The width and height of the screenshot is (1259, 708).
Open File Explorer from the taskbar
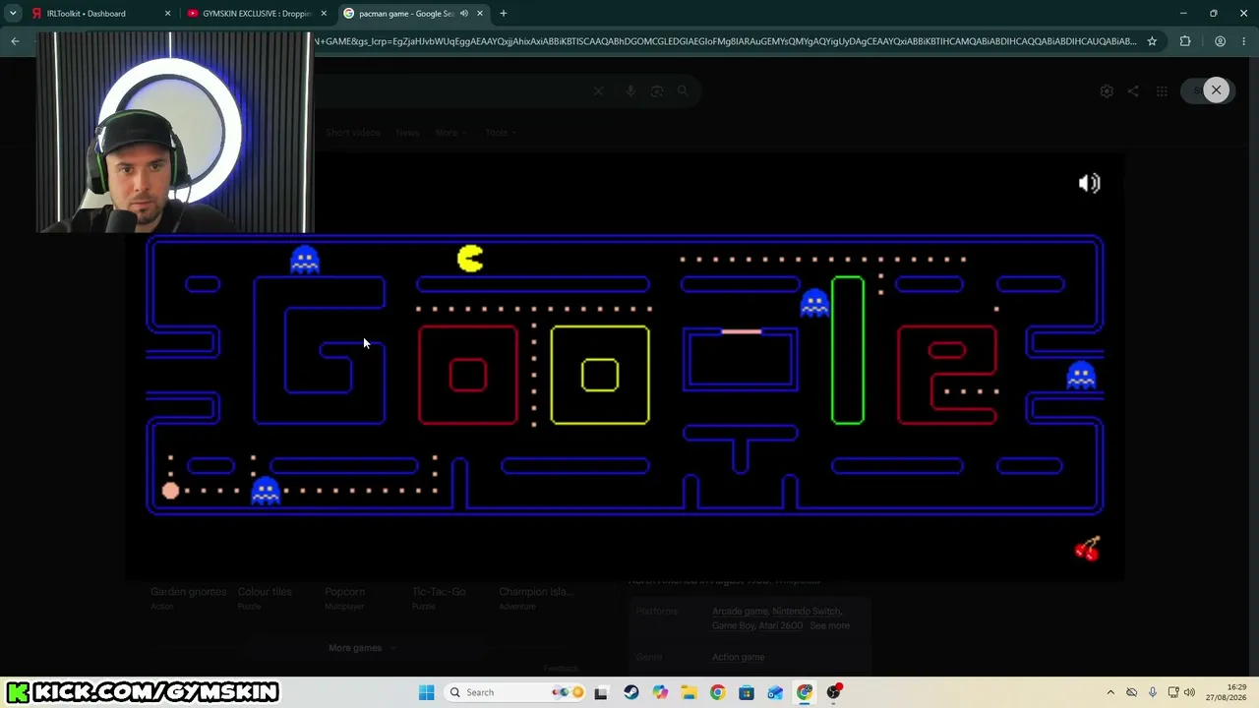(689, 692)
